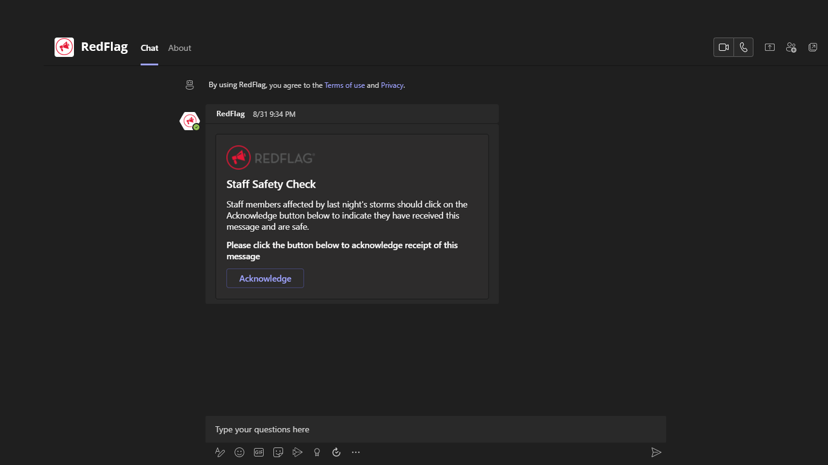Click the message input field

coord(435,429)
